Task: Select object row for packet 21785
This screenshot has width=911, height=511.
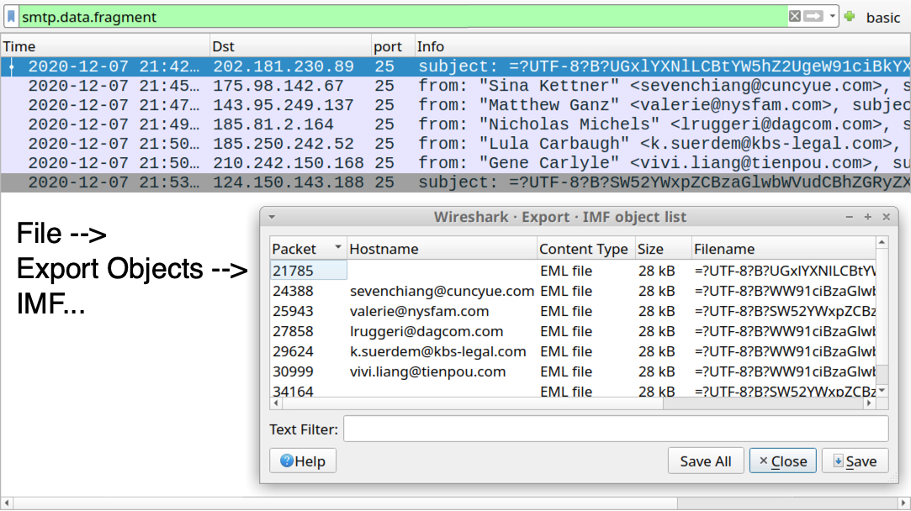Action: click(573, 271)
